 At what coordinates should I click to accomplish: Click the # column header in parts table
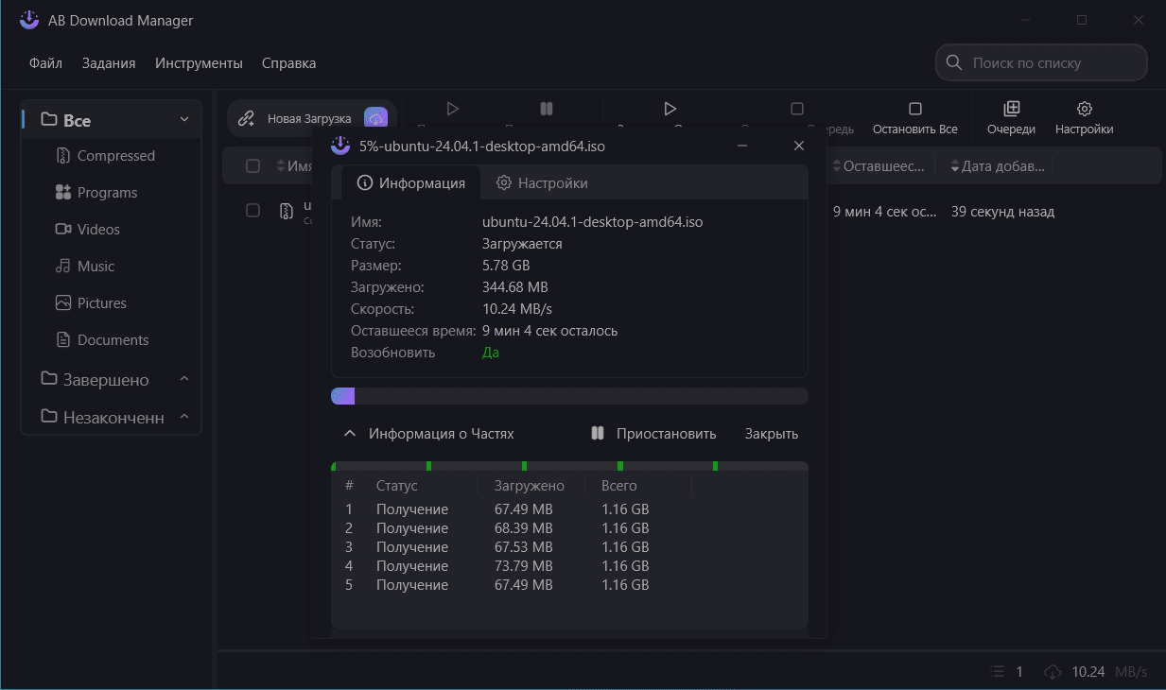pyautogui.click(x=349, y=486)
